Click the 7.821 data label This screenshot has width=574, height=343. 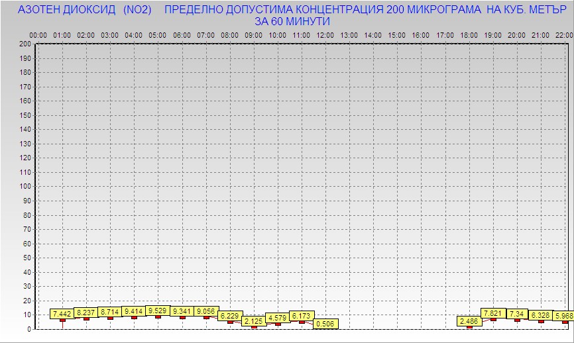coord(493,313)
